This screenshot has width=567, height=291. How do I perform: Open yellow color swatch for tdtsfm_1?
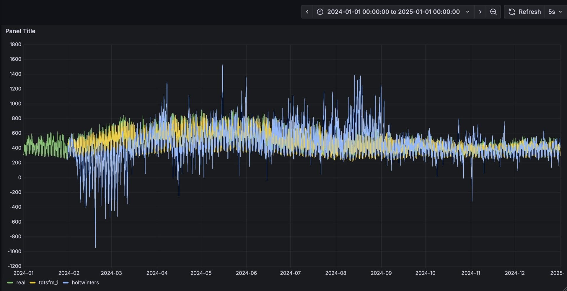[x=32, y=282]
